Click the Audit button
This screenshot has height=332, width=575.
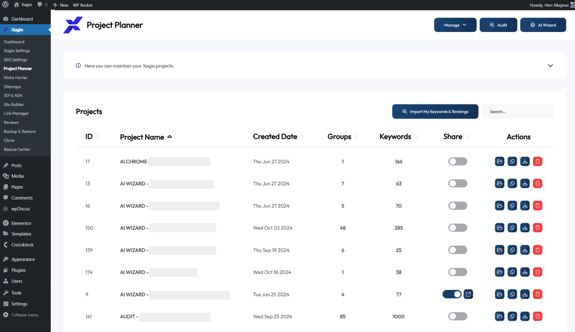pyautogui.click(x=498, y=25)
